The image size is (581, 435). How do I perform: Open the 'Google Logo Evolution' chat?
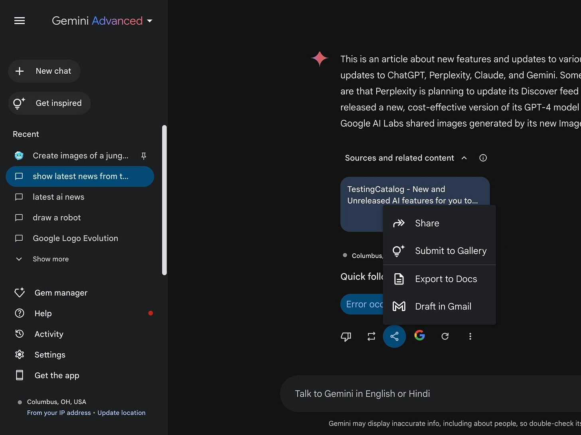tap(80, 238)
